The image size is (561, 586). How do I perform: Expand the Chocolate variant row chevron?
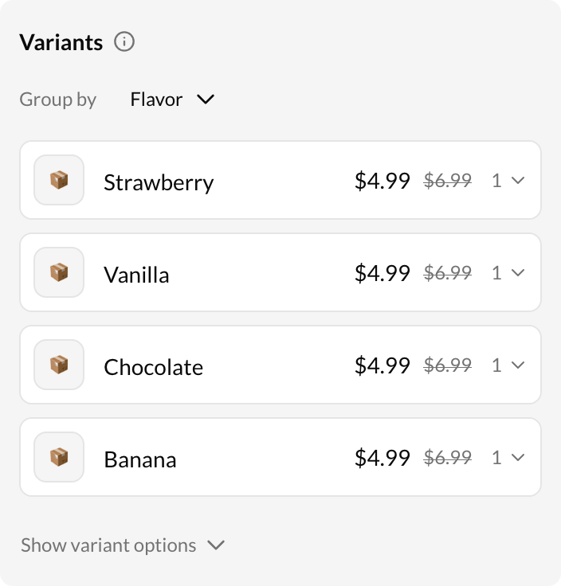point(517,365)
